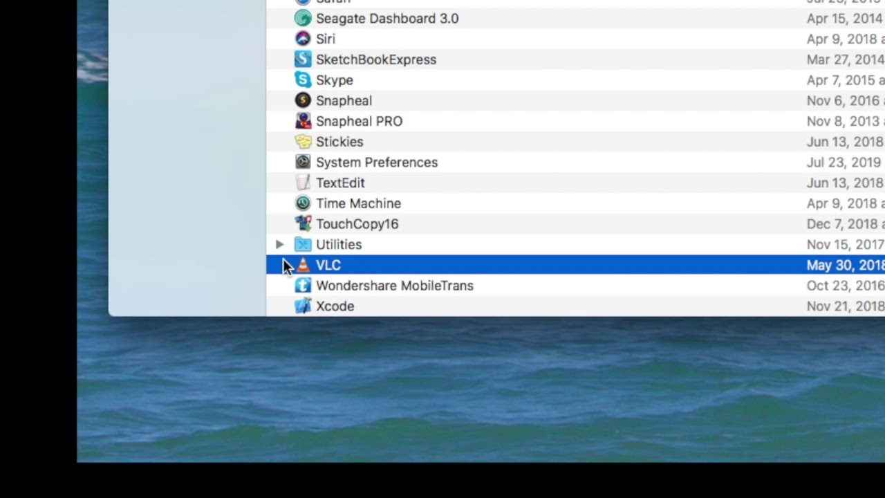Select the Stickies name text
This screenshot has width=885, height=498.
click(339, 142)
